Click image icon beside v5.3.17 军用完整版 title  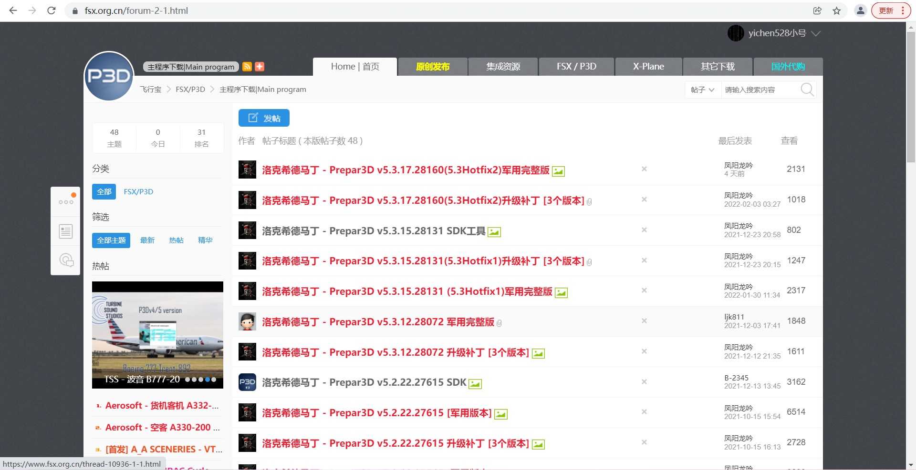tap(558, 171)
